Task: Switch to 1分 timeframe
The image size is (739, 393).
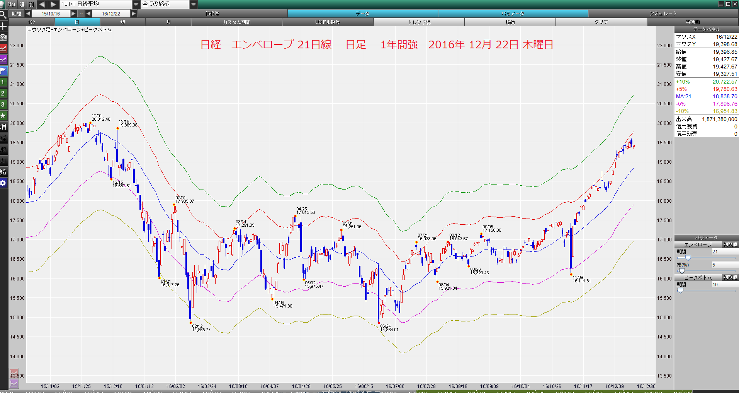Action: pyautogui.click(x=31, y=22)
